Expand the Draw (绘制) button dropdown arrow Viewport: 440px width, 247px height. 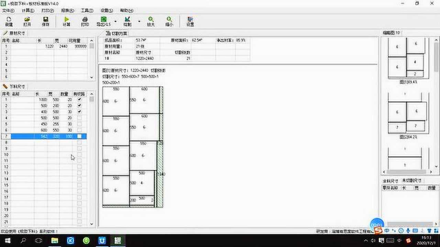point(139,21)
